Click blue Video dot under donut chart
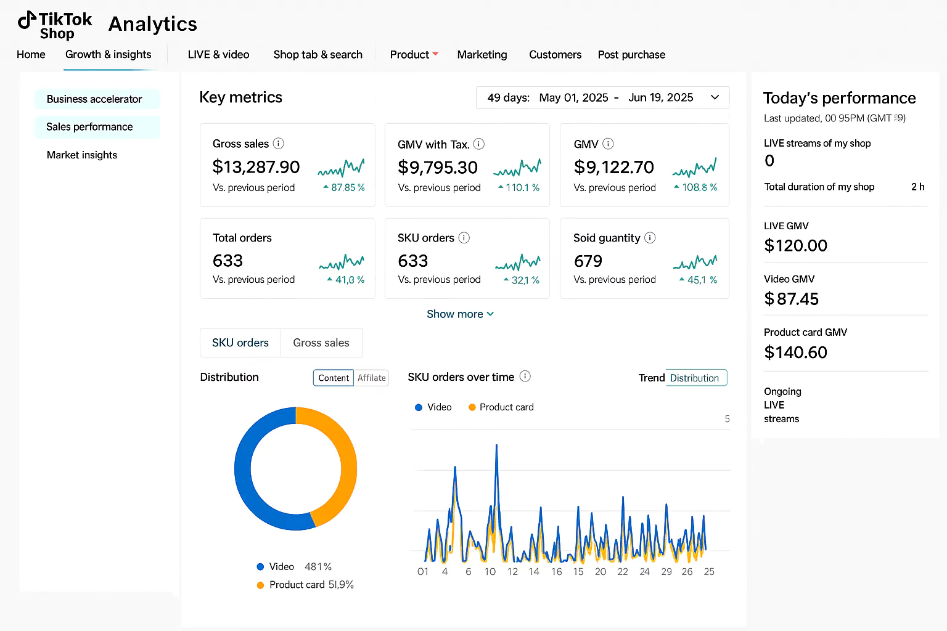 (x=260, y=567)
